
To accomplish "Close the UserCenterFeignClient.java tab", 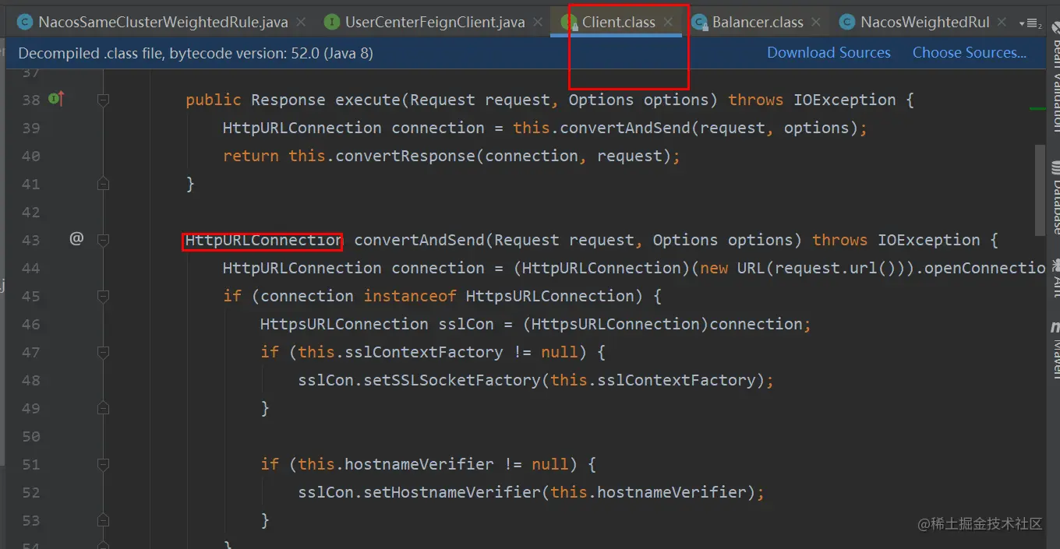I will click(x=538, y=23).
